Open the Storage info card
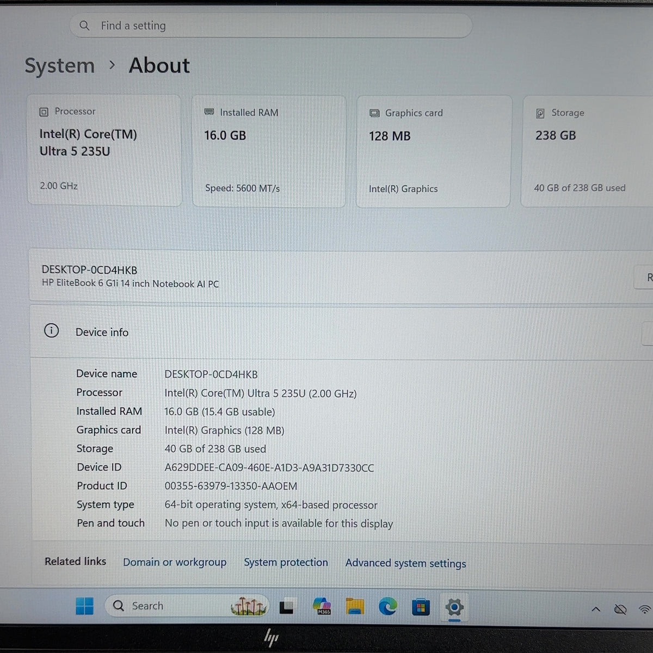The image size is (653, 653). coord(587,152)
